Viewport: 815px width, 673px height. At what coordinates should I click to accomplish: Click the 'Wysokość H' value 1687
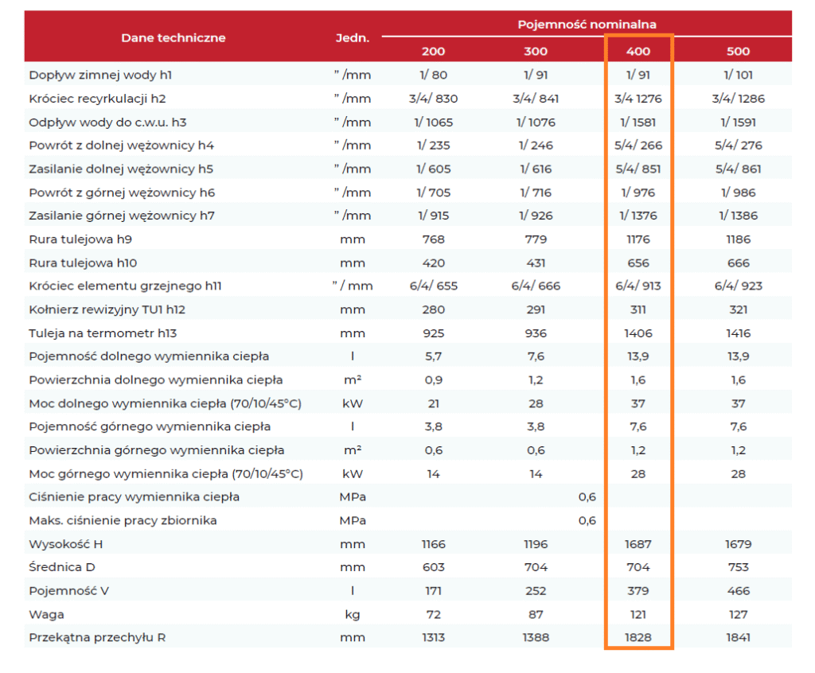click(x=638, y=544)
